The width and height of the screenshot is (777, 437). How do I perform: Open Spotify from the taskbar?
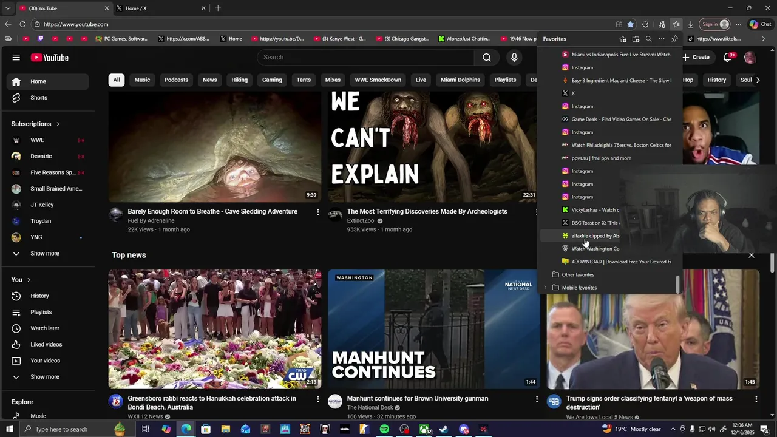pyautogui.click(x=384, y=429)
